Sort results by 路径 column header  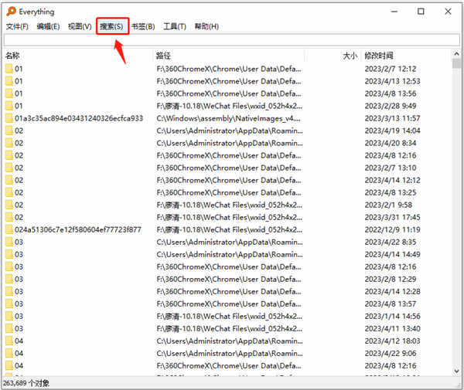pyautogui.click(x=229, y=56)
